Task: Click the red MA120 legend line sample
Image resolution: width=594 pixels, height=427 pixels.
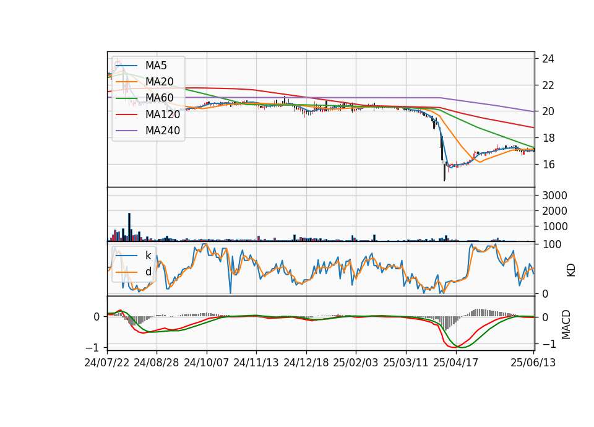Action: tap(126, 114)
